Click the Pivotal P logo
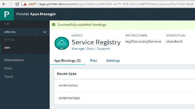The height and width of the screenshot is (109, 195). pos(7,14)
